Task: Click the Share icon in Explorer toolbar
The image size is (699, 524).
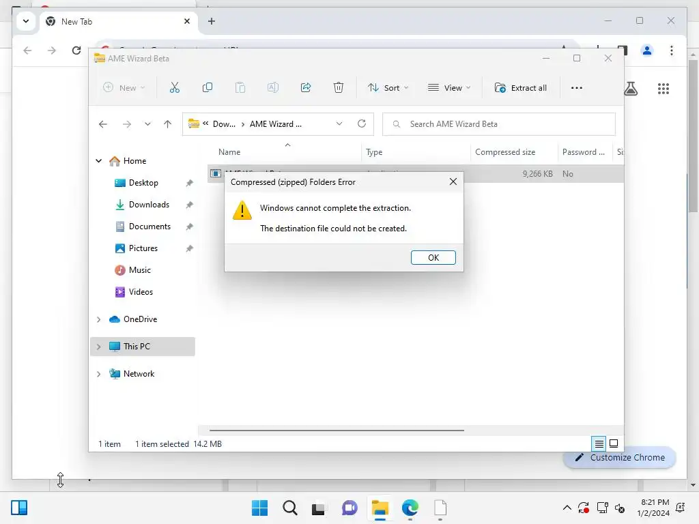Action: tap(306, 88)
